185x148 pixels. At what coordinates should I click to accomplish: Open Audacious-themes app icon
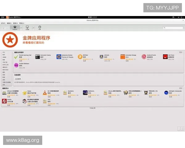(59, 57)
